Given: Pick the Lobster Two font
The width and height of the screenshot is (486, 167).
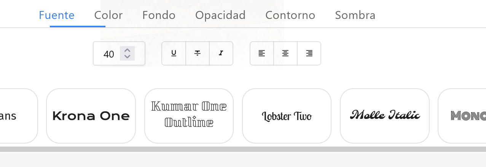Looking at the screenshot, I should point(287,116).
